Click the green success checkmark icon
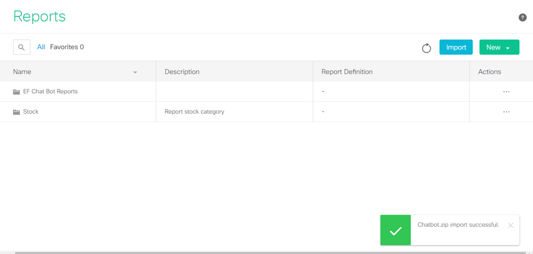The width and height of the screenshot is (533, 254). pyautogui.click(x=395, y=230)
